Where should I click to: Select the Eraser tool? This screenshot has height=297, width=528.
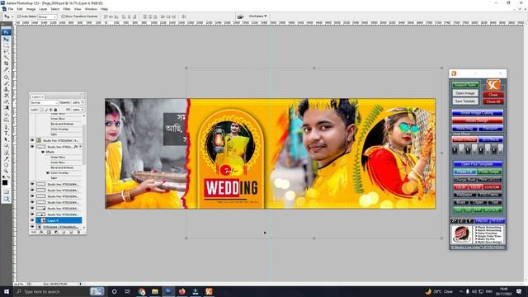tap(6, 101)
